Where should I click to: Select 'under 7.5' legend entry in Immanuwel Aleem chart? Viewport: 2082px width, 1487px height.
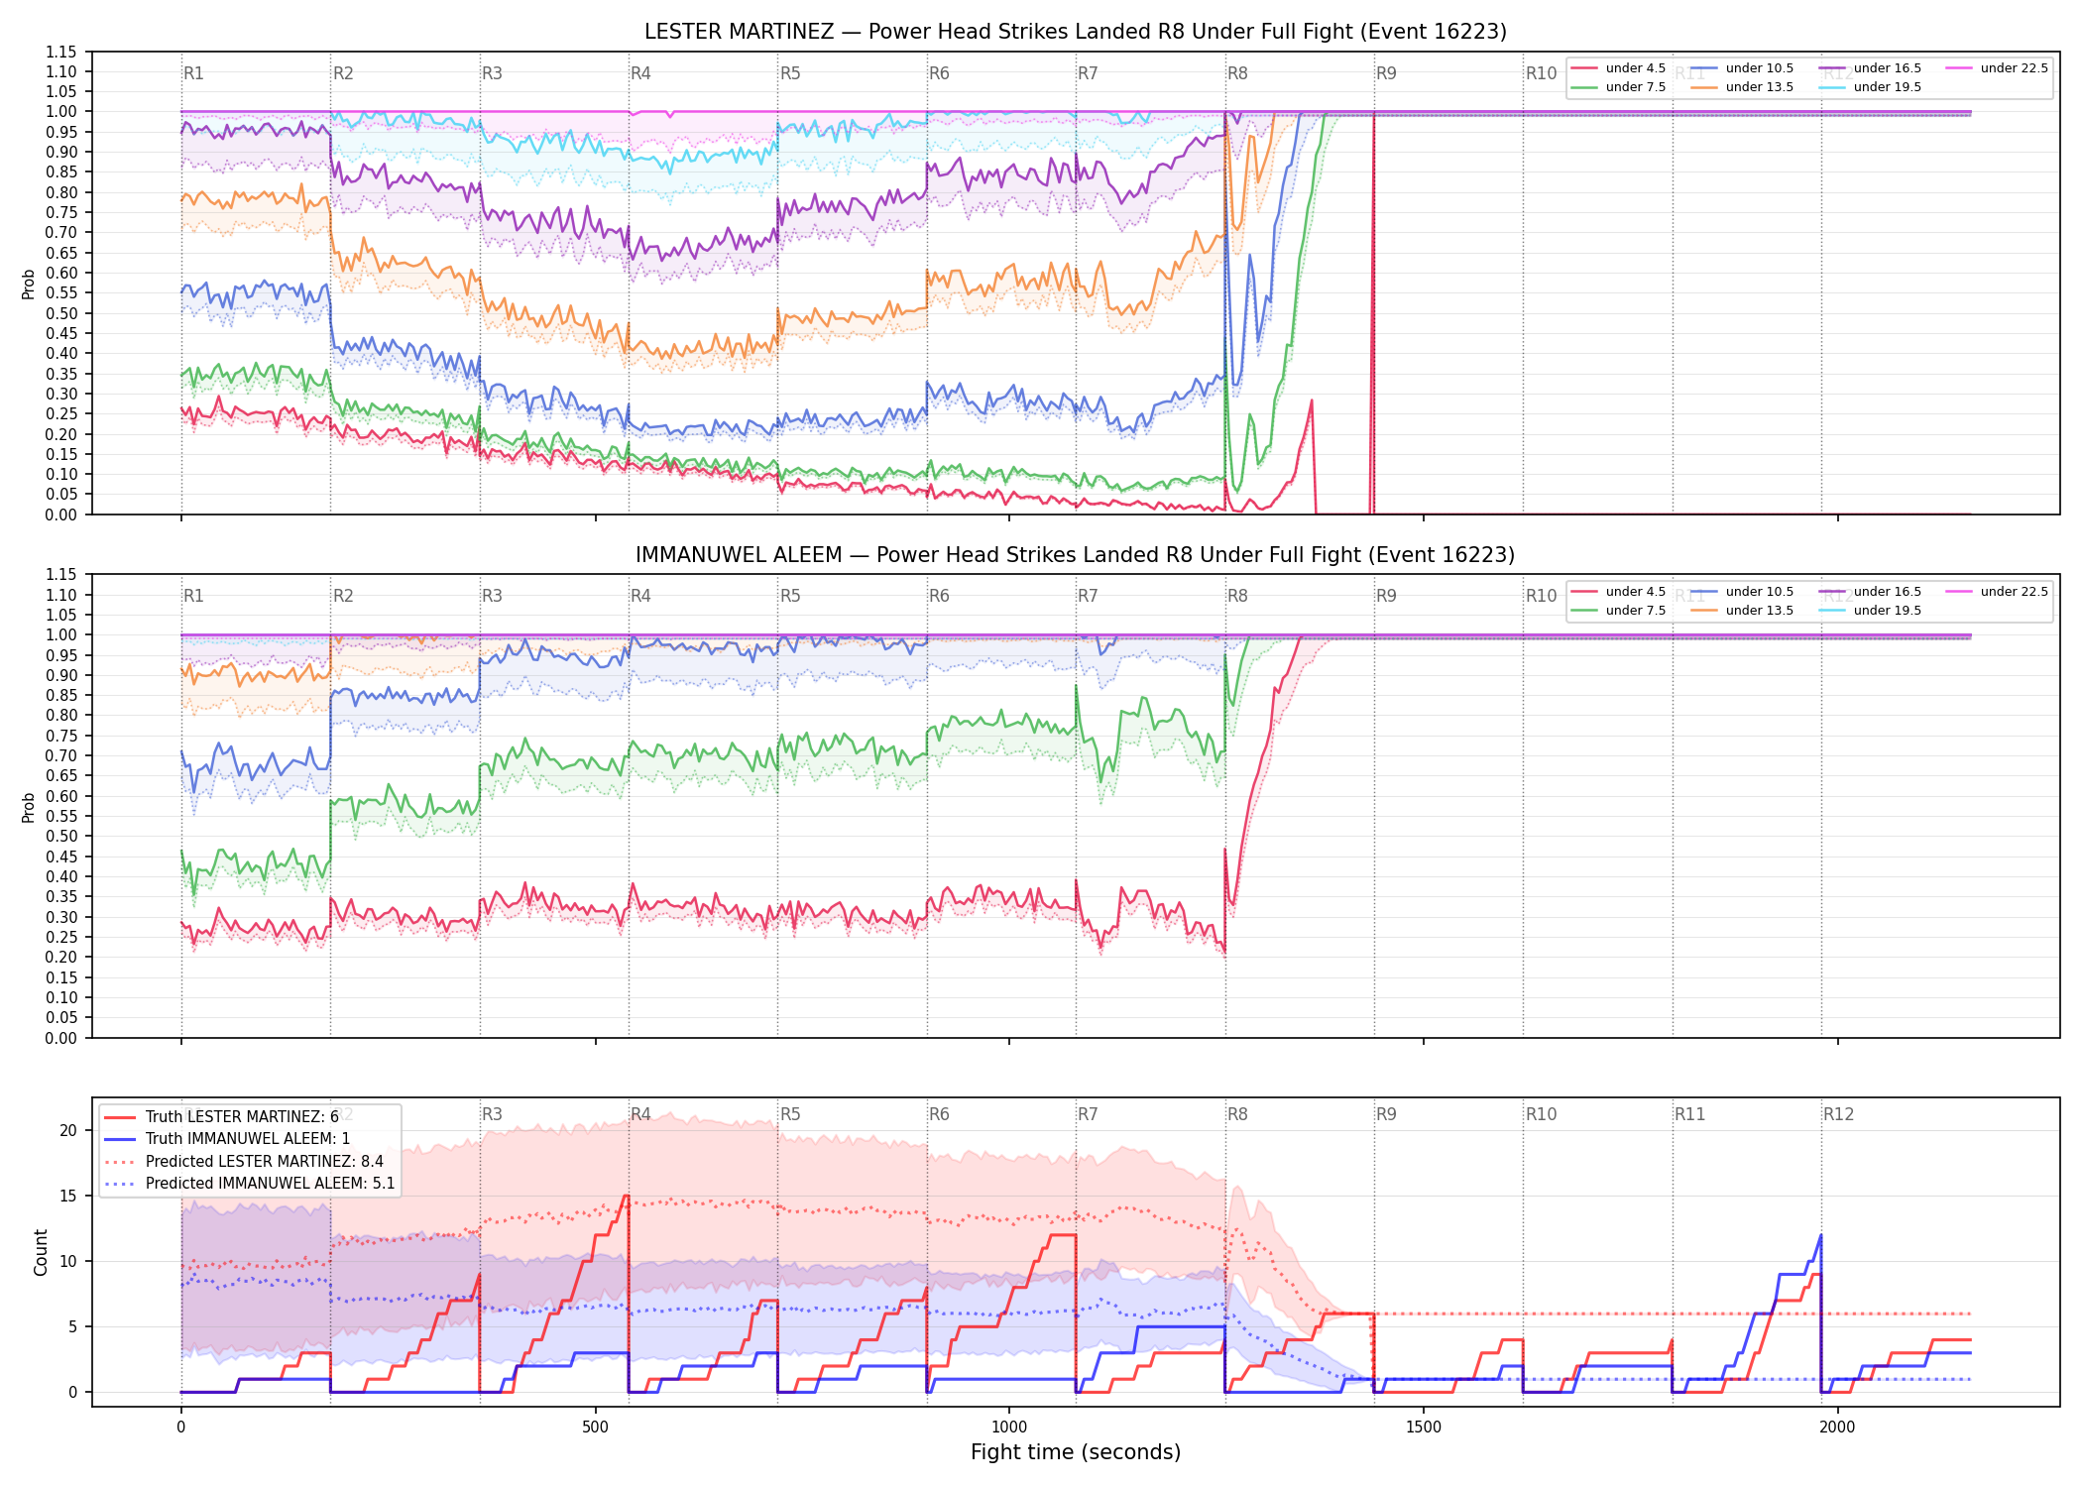[1619, 611]
